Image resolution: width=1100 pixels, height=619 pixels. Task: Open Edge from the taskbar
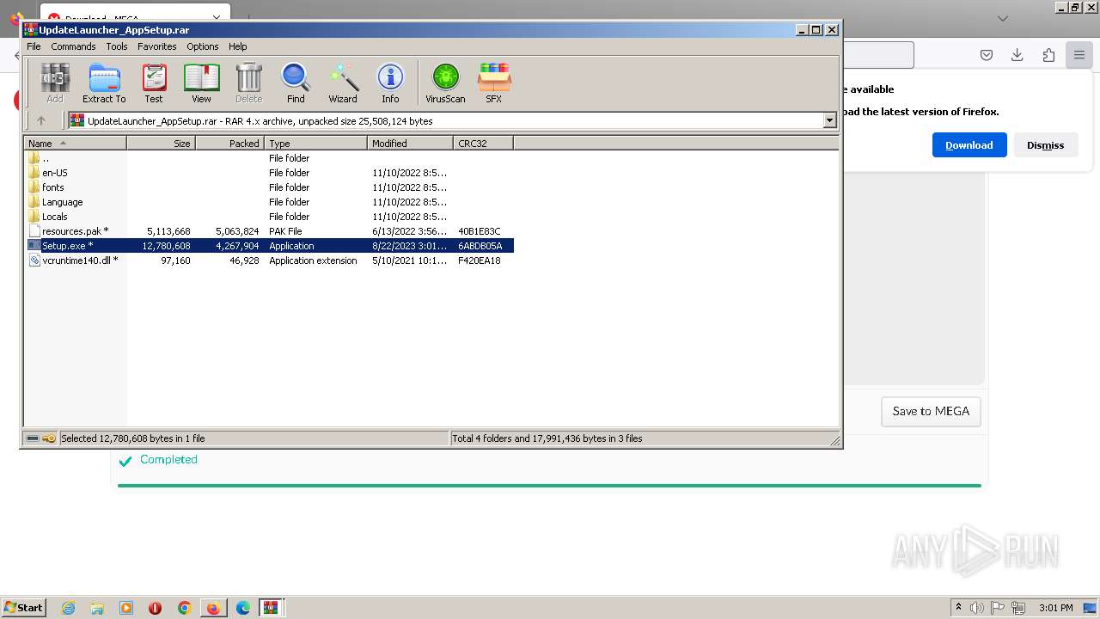click(x=243, y=608)
